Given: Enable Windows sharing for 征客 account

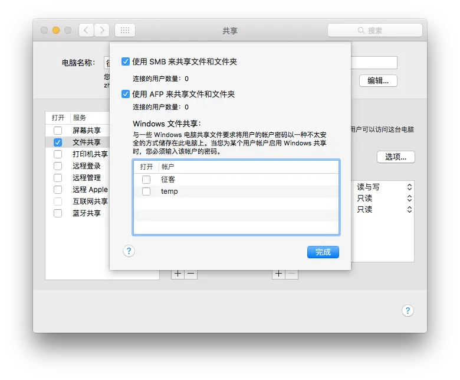Looking at the screenshot, I should pyautogui.click(x=146, y=179).
